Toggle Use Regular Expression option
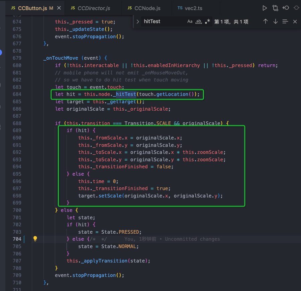The width and height of the screenshot is (301, 291). click(207, 21)
